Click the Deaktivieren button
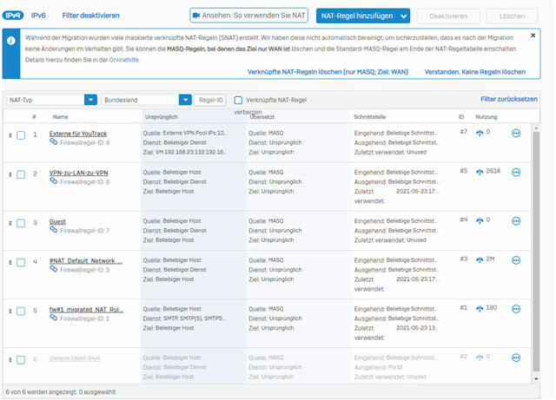Image resolution: width=556 pixels, height=400 pixels. point(448,16)
